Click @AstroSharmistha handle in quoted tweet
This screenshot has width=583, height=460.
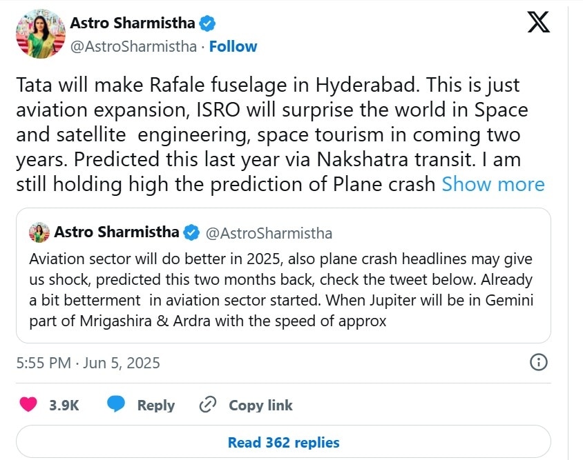point(269,232)
